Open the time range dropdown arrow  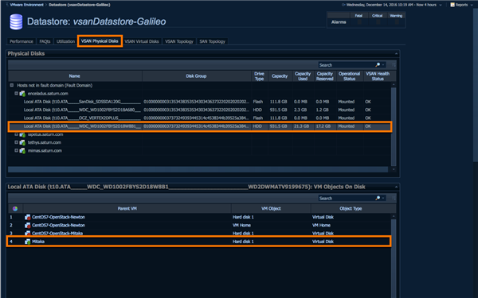(x=441, y=5)
